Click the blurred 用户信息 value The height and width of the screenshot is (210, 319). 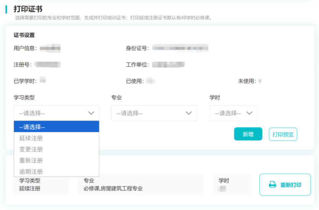(50, 48)
